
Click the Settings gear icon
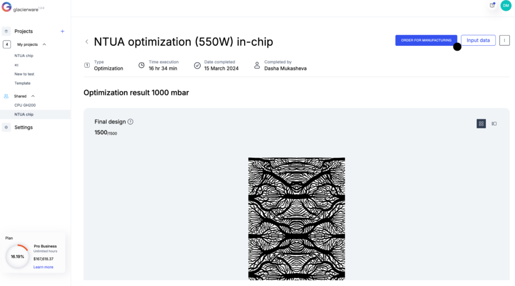click(x=6, y=127)
